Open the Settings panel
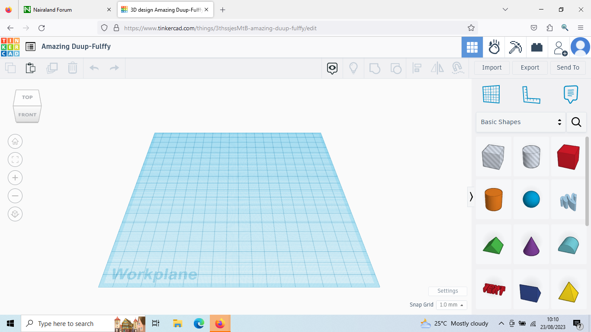Screen dimensions: 591x332 coord(447,291)
